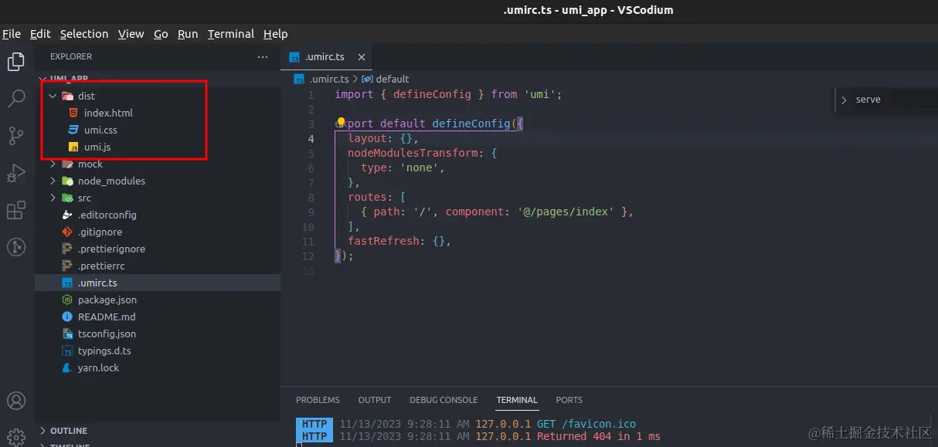Select the TERMINAL panel tab

coord(517,400)
